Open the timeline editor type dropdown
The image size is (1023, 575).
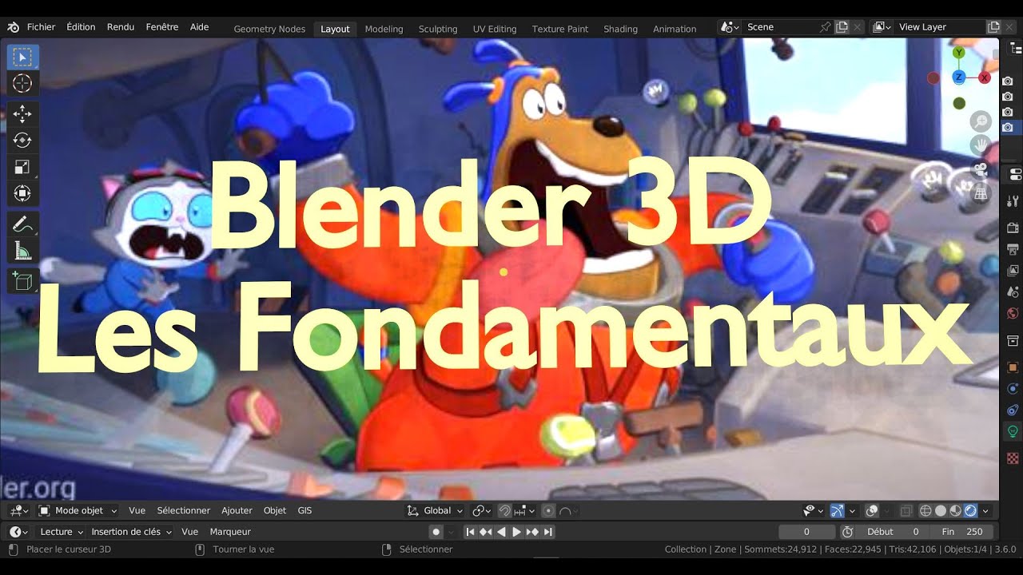(19, 532)
